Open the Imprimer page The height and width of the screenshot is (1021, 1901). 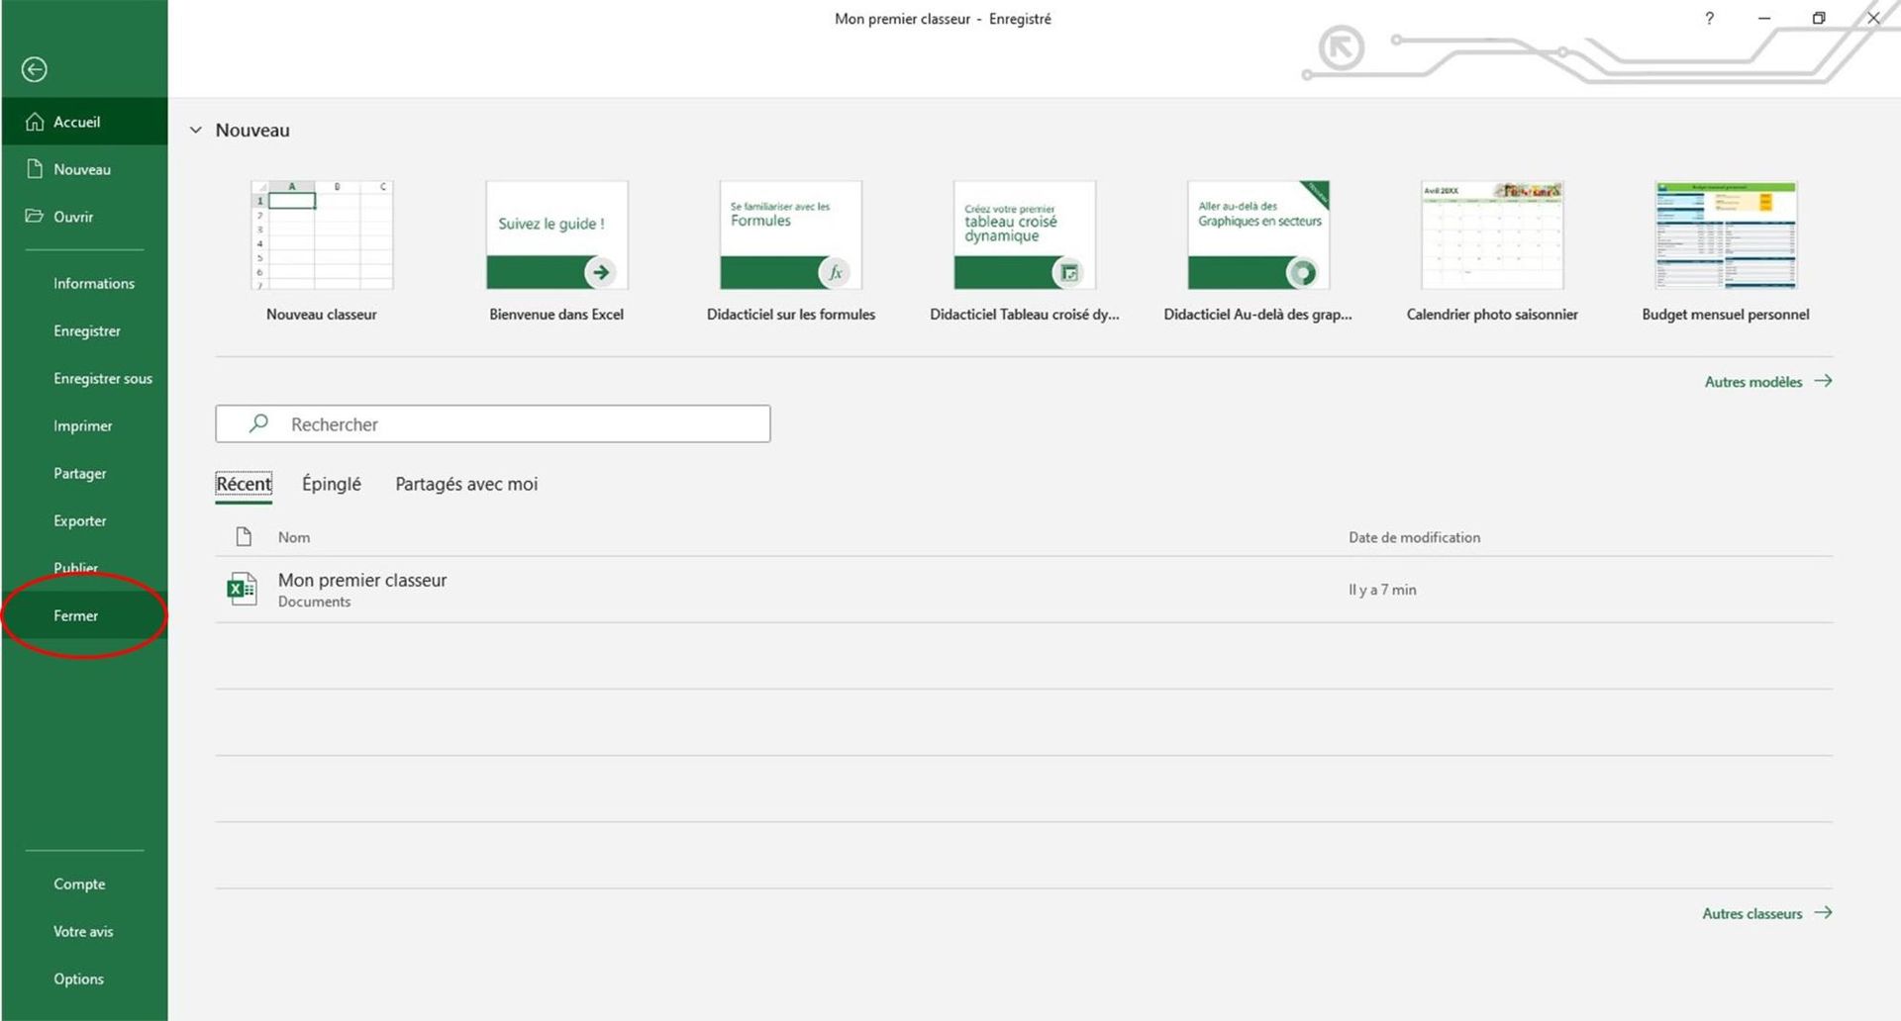point(84,426)
